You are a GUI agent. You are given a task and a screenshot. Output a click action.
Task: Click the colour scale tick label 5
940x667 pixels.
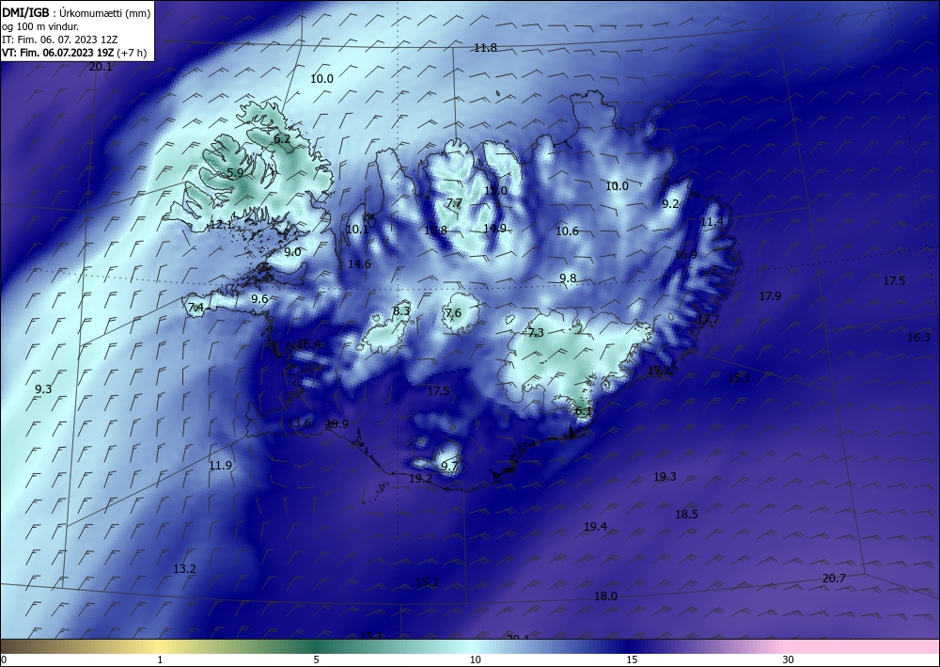316,659
